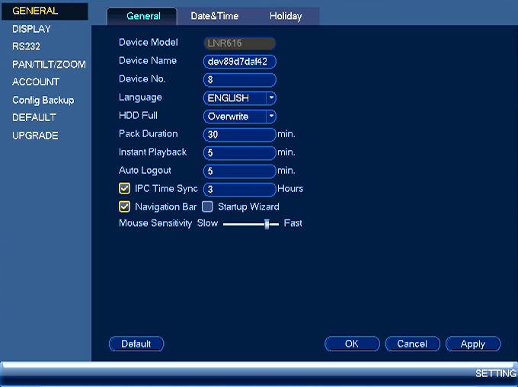This screenshot has width=518, height=387.
Task: Switch to the Date&Time tab
Action: (x=214, y=16)
